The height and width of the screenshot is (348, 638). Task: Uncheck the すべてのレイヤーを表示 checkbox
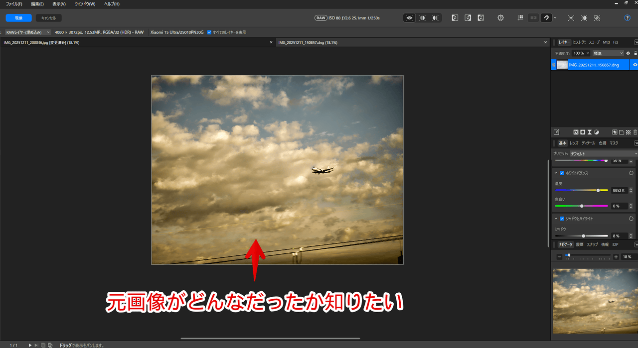209,32
